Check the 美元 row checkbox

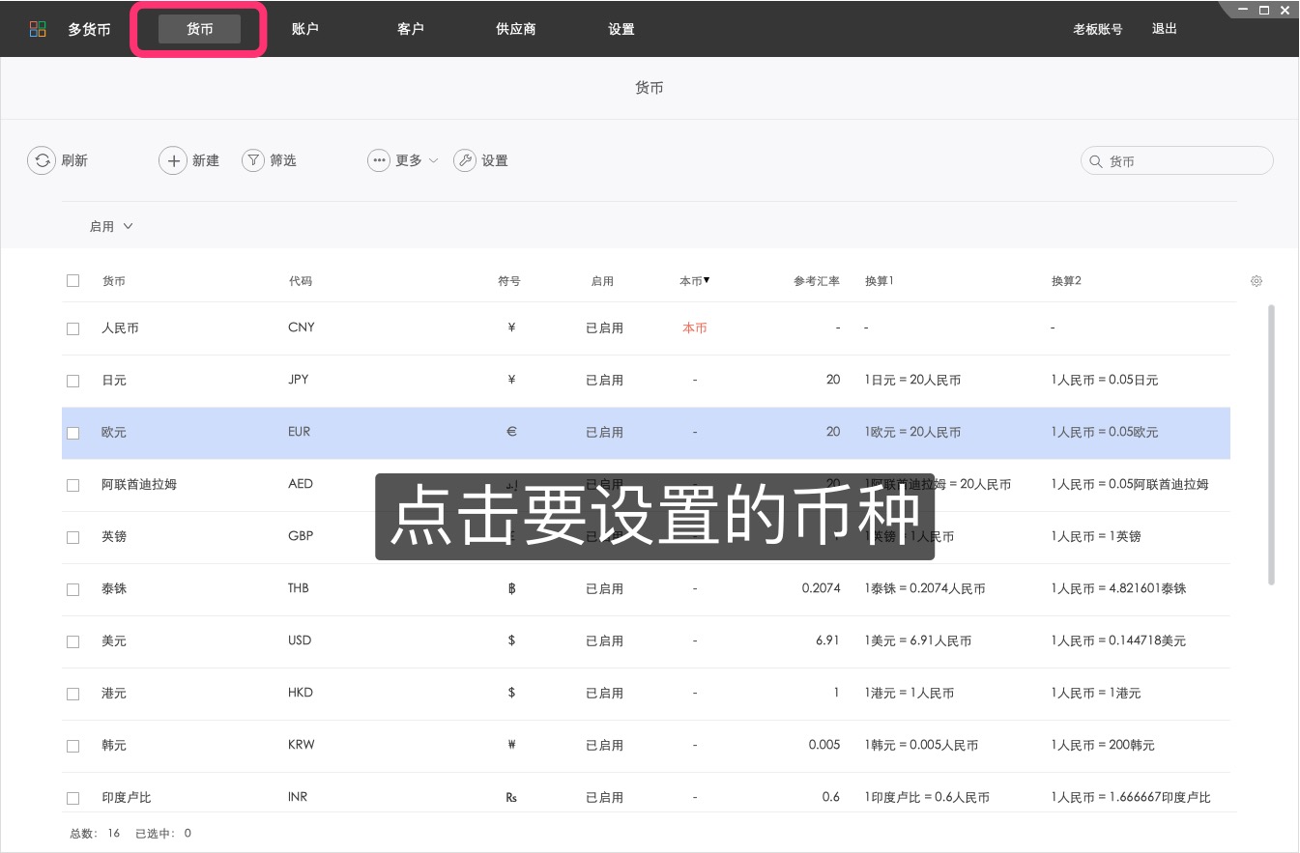[x=73, y=641]
